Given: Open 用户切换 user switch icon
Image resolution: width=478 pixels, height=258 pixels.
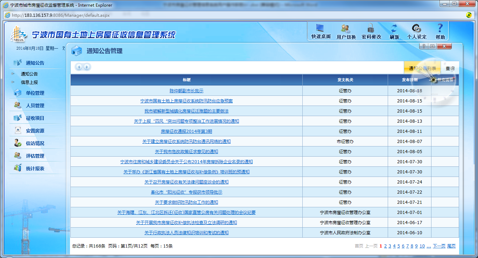Looking at the screenshot, I should (x=346, y=29).
